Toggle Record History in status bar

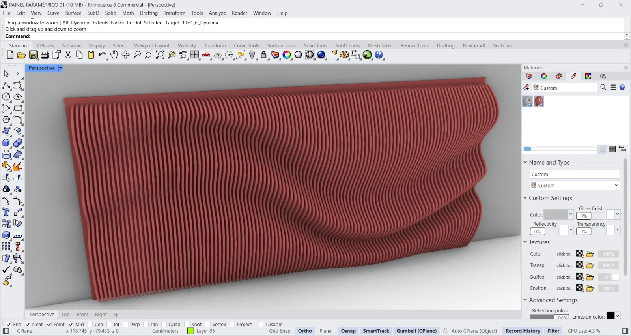point(523,331)
